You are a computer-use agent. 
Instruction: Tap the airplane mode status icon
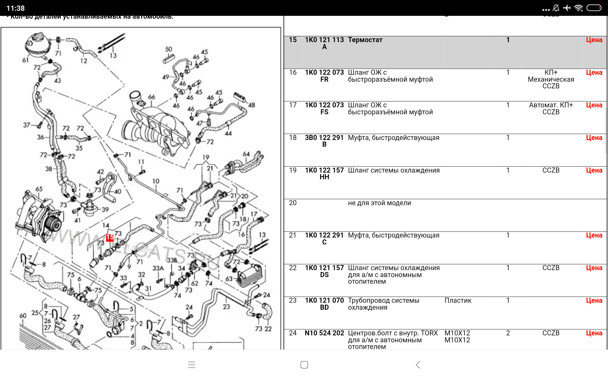coord(567,8)
